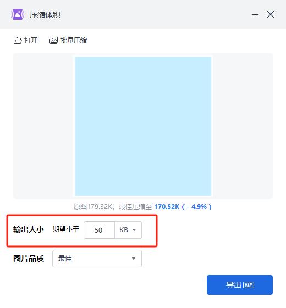286x308 pixels.
Task: Click the arrow in 最佳 quality box
Action: coord(134,258)
